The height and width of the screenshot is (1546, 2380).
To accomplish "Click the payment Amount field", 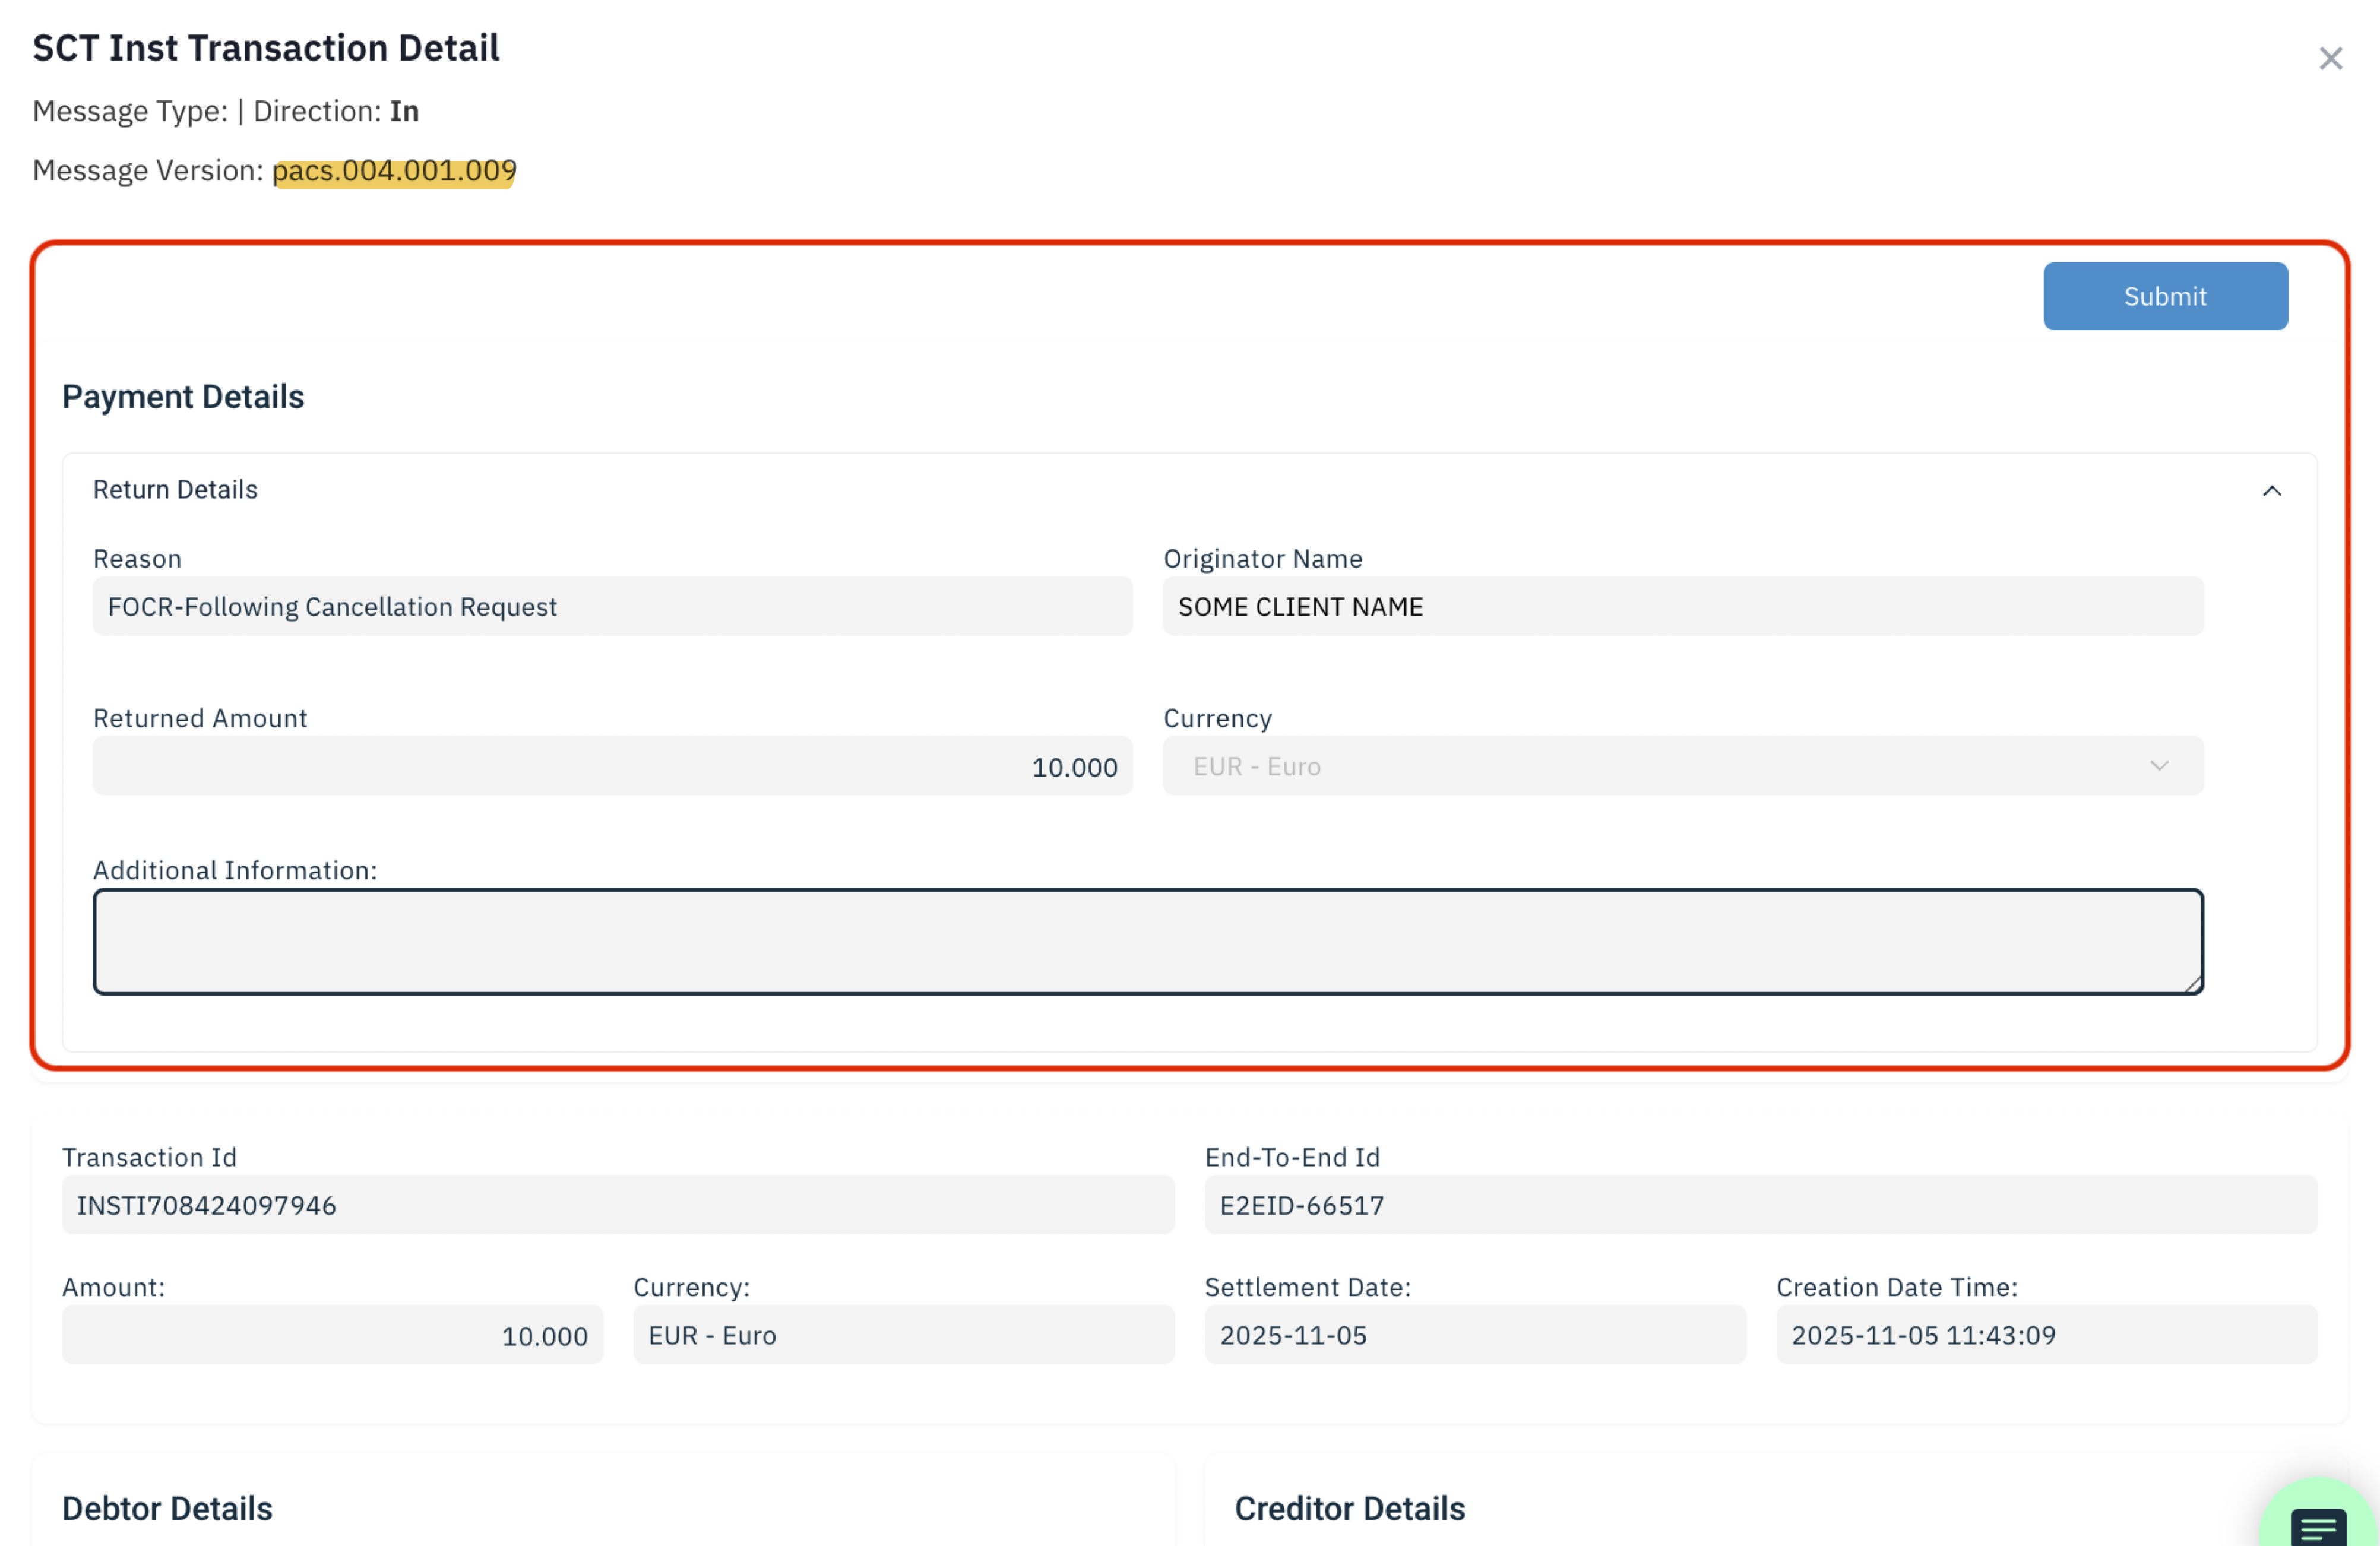I will tap(332, 1335).
